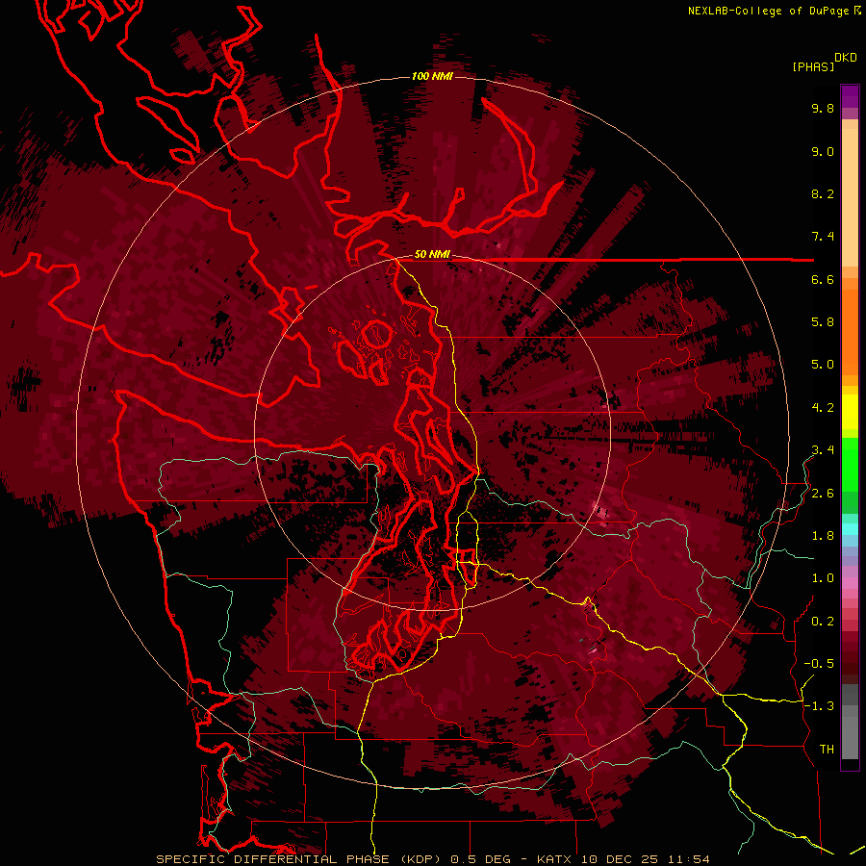Click the "KATX" radar site identifier
The width and height of the screenshot is (866, 866).
click(x=555, y=859)
